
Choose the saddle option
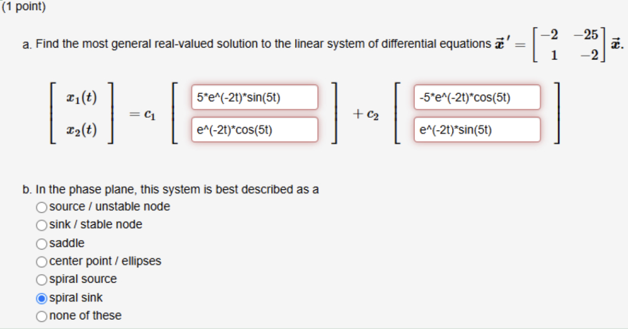pos(41,243)
